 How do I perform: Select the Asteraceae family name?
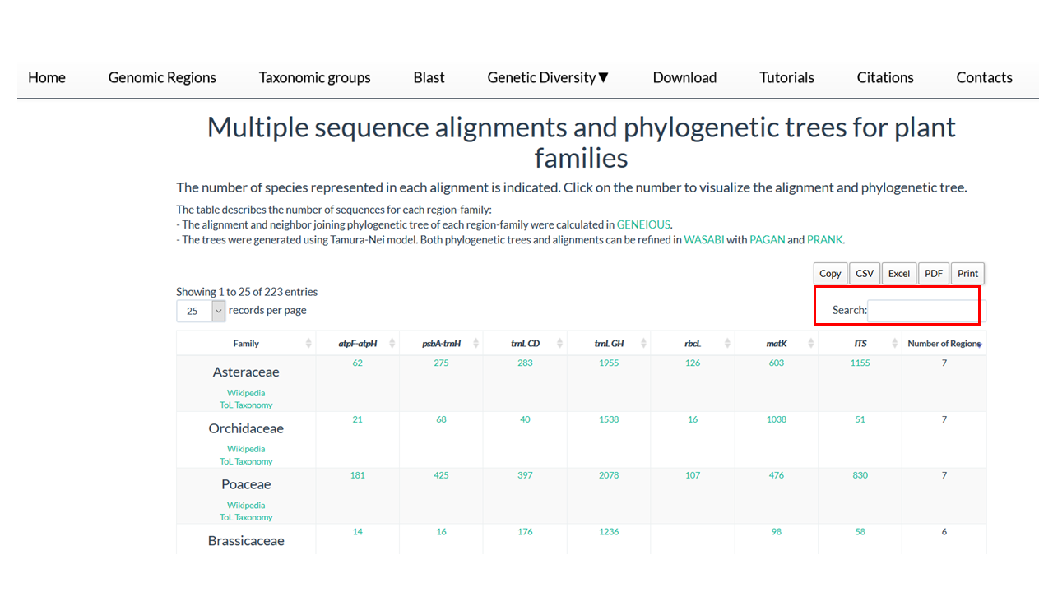(246, 372)
